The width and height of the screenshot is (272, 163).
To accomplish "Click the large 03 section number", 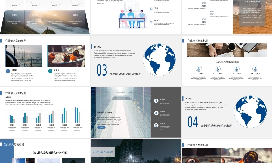I will point(102,70).
